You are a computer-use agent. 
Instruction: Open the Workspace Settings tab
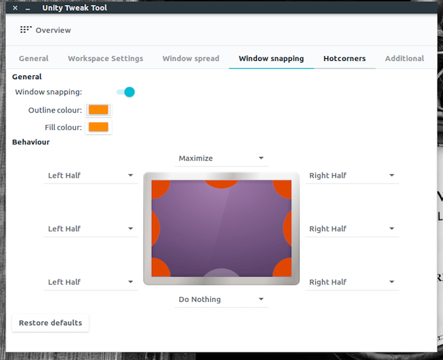point(106,58)
